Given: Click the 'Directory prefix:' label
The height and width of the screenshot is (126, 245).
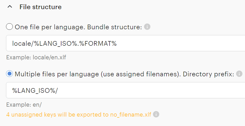Looking at the screenshot, I should (x=208, y=74).
